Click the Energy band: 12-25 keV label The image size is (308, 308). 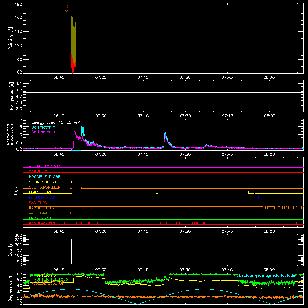(x=56, y=122)
